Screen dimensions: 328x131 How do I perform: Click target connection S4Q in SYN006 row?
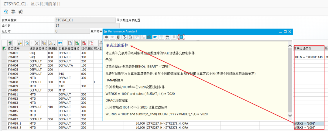click(69, 74)
